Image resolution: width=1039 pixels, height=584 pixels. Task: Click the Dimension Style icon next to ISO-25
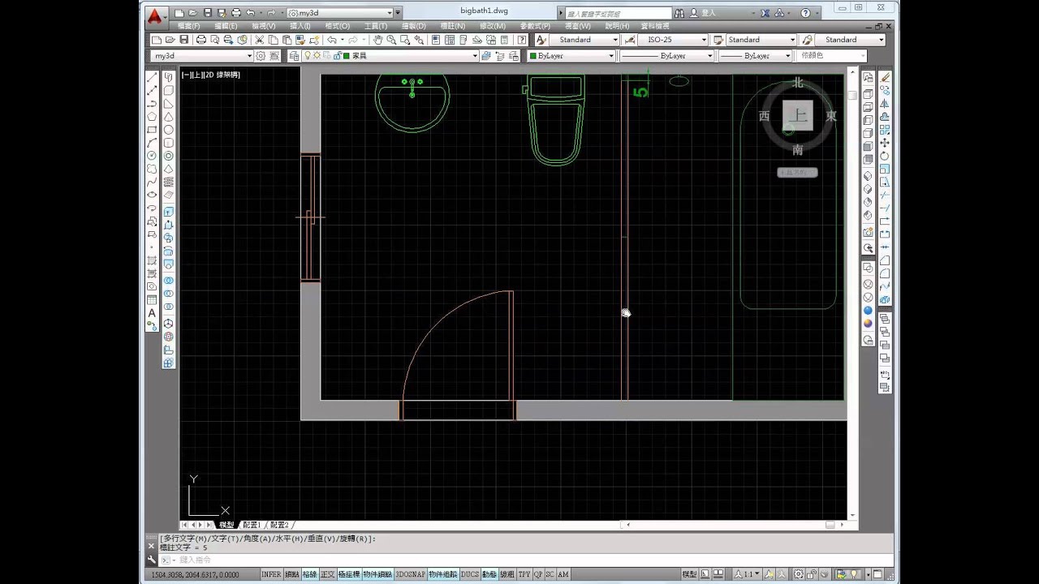pyautogui.click(x=629, y=40)
